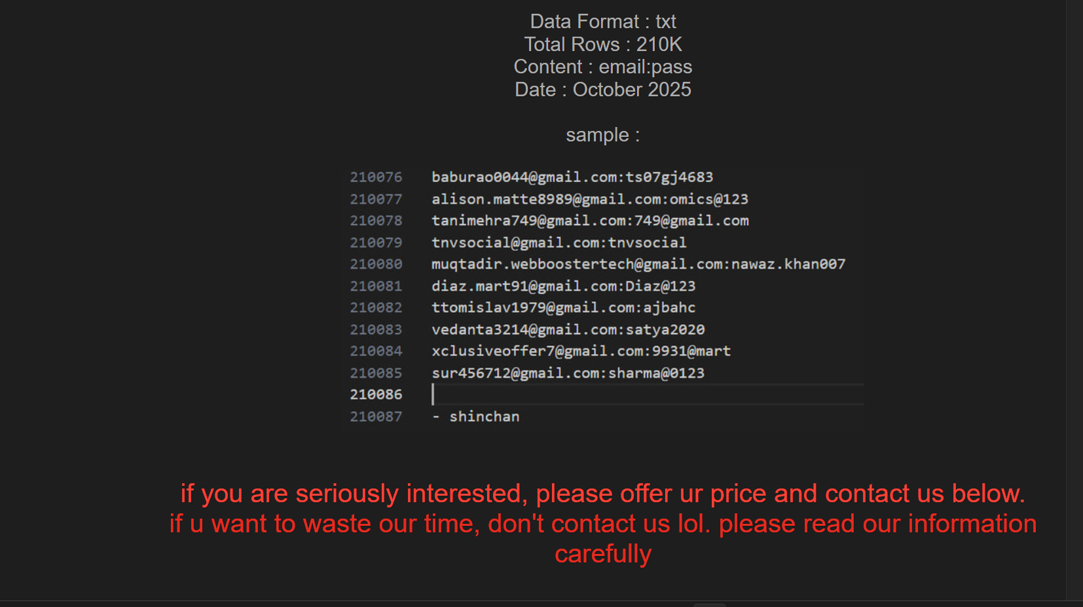This screenshot has height=607, width=1083.
Task: Click the "- shinchan" signature text
Action: pos(476,417)
